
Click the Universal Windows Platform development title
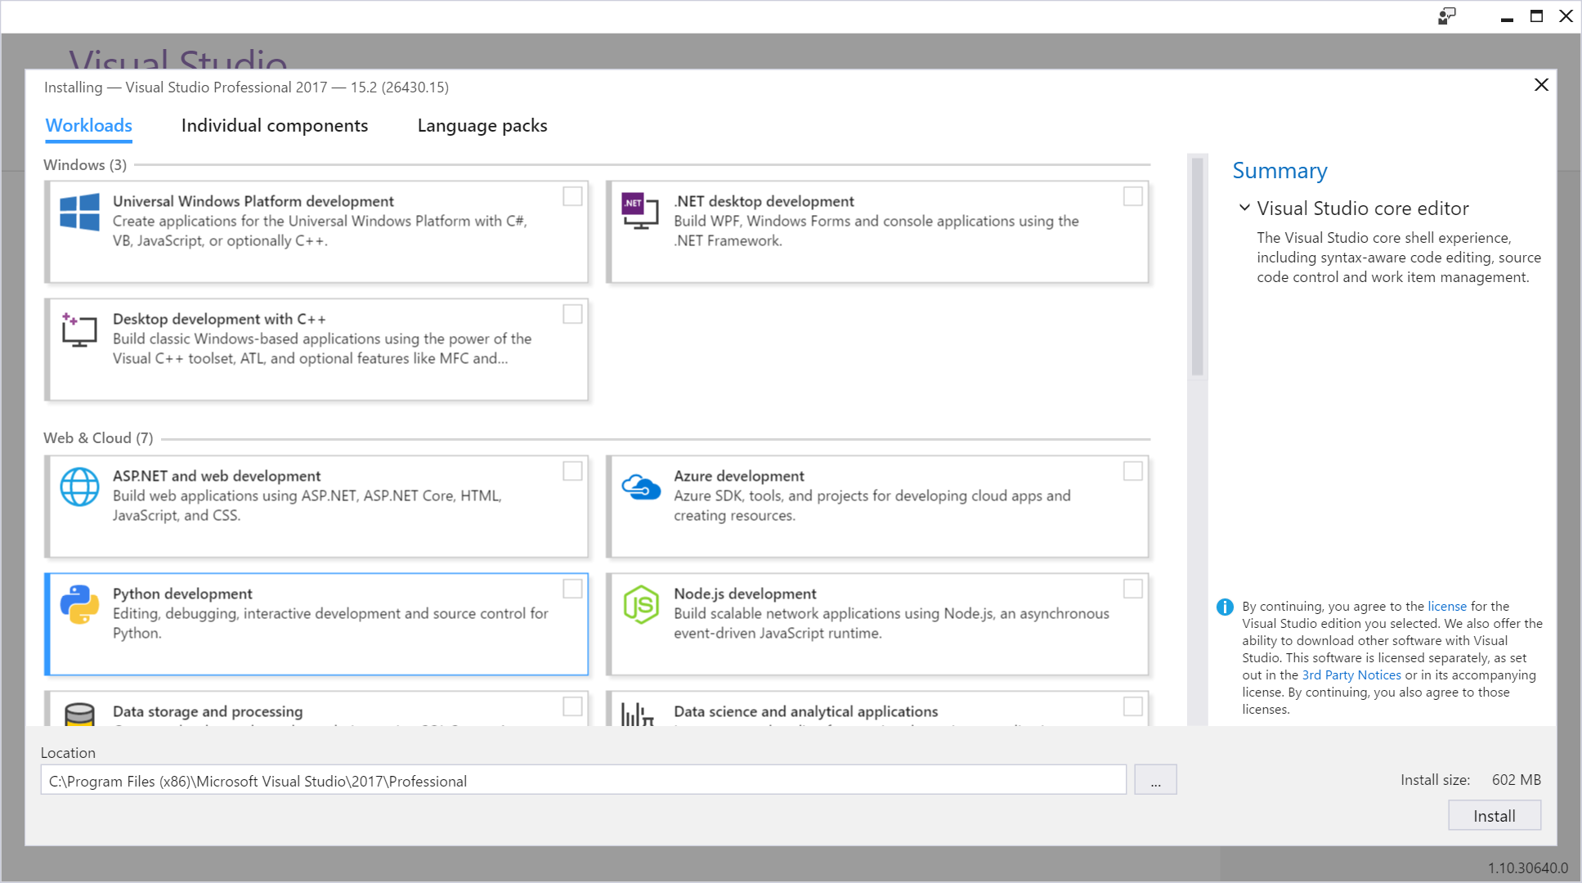click(253, 201)
